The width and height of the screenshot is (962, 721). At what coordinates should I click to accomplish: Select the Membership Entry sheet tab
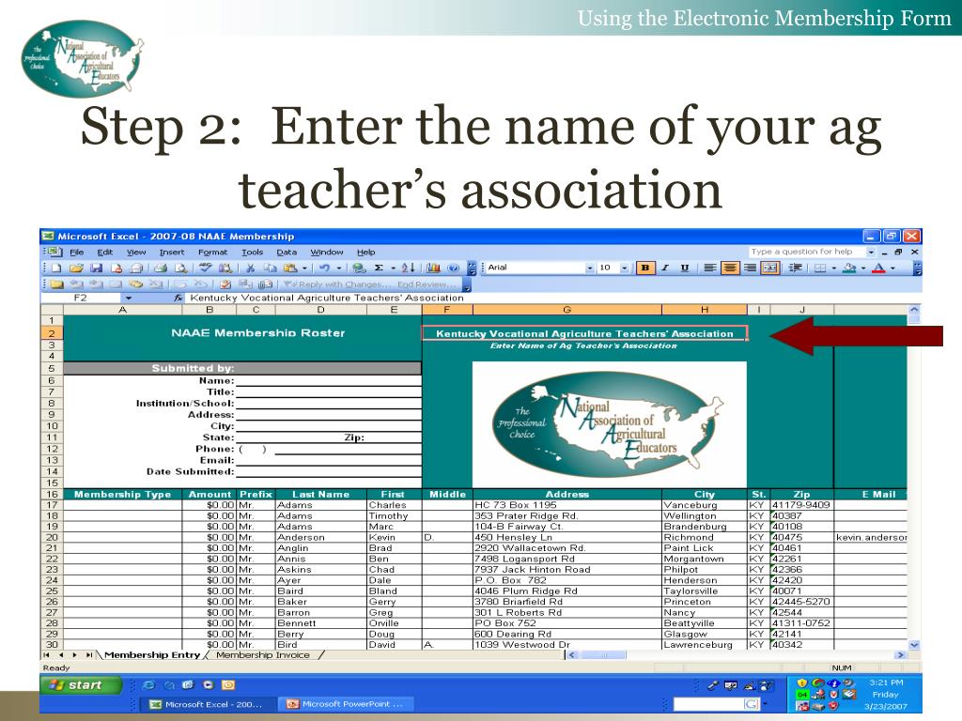pos(152,655)
